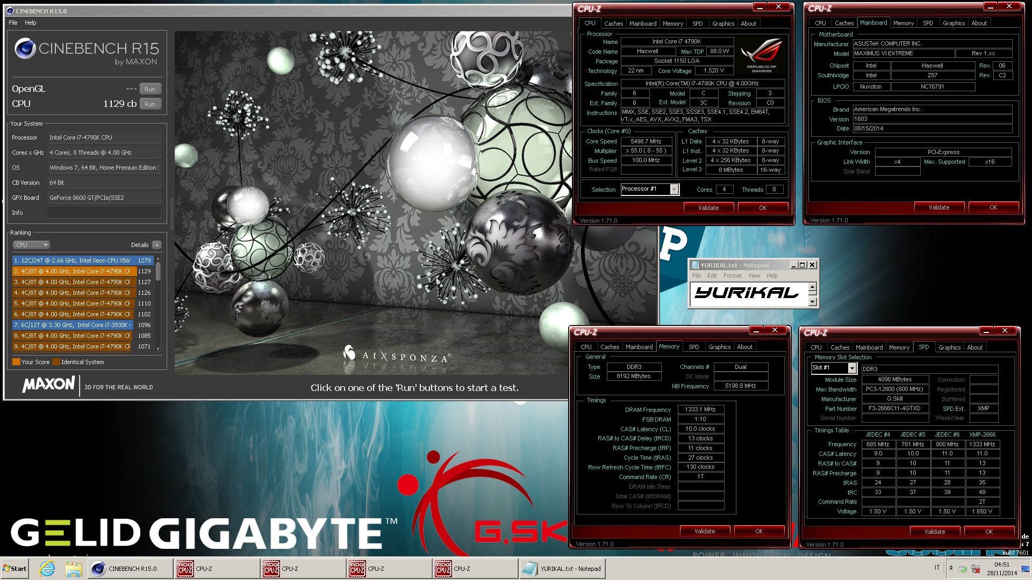
Task: Open Graphics tab in the CPU-Z Mainboard window
Action: [954, 23]
